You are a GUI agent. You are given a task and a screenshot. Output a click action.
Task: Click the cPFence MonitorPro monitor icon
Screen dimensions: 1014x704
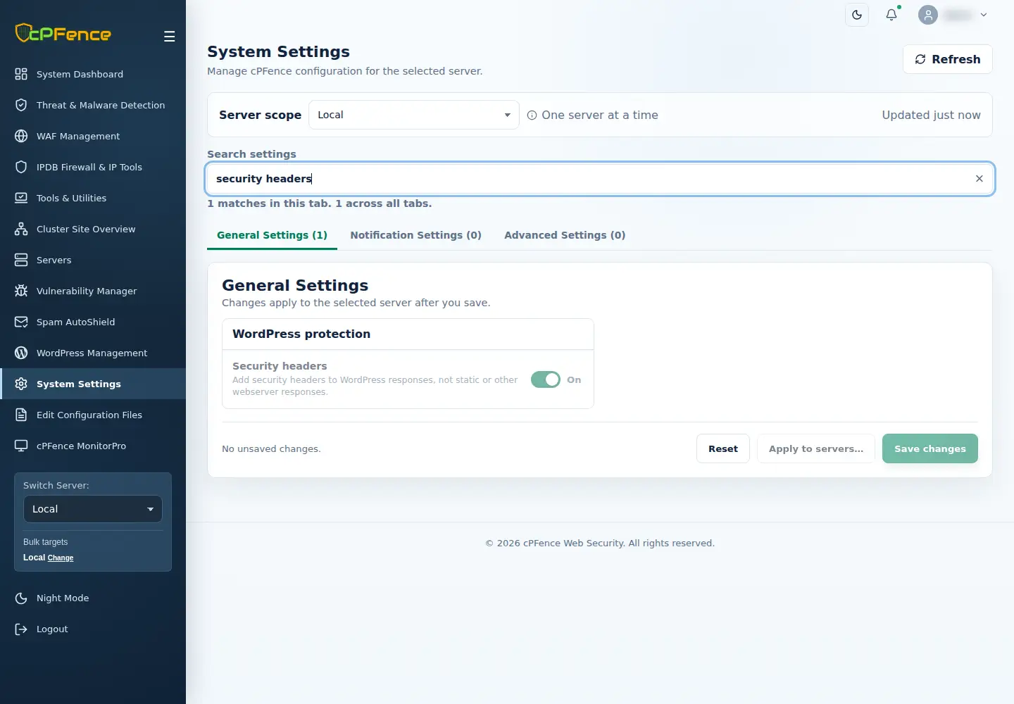(x=21, y=446)
